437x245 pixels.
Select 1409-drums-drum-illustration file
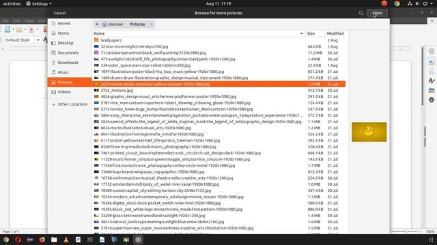(x=218, y=78)
